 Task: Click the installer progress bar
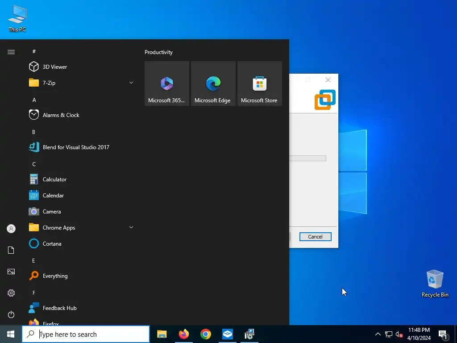point(307,159)
